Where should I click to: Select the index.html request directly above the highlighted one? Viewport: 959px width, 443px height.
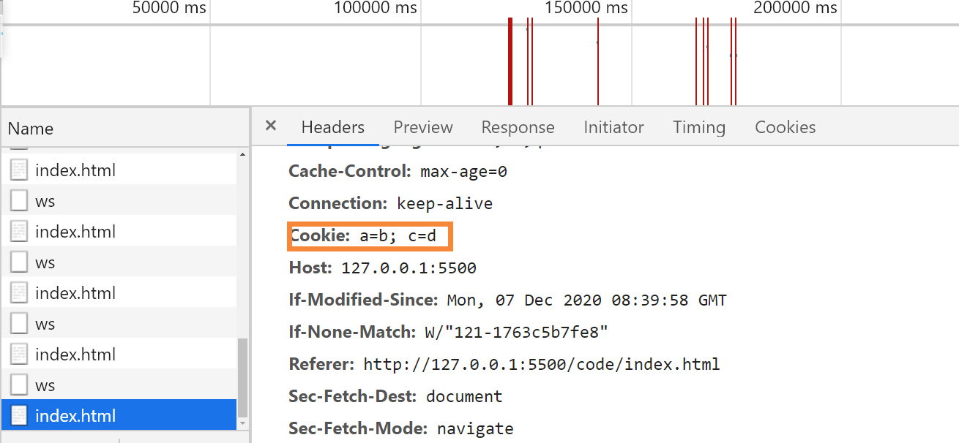point(75,355)
